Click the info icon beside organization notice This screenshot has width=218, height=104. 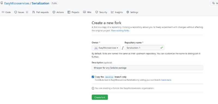[93, 88]
